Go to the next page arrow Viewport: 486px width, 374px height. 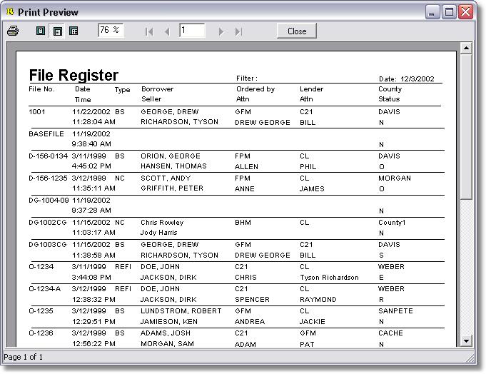(221, 31)
